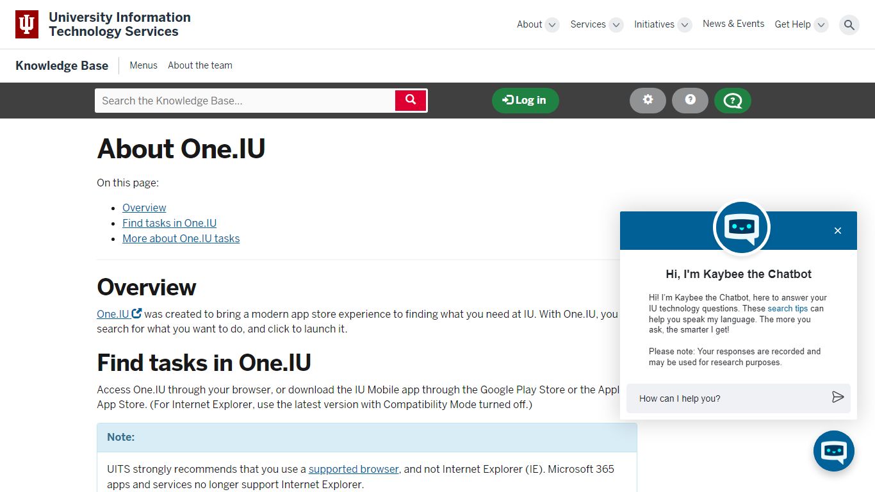Click the Kaybee robot avatar
875x492 pixels.
[x=742, y=228]
